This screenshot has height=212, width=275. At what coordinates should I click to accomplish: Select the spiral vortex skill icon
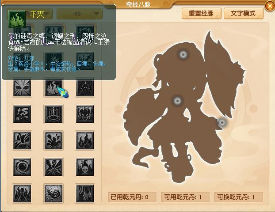(22, 167)
